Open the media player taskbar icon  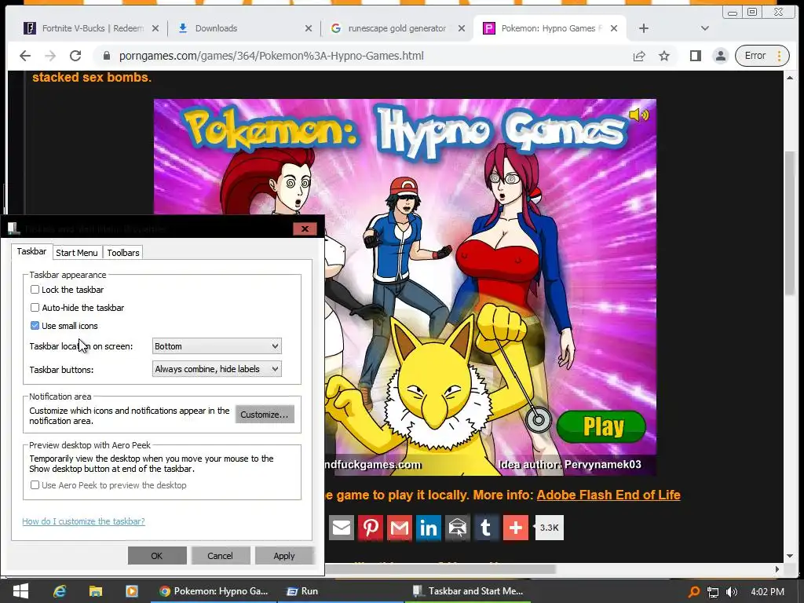click(132, 591)
